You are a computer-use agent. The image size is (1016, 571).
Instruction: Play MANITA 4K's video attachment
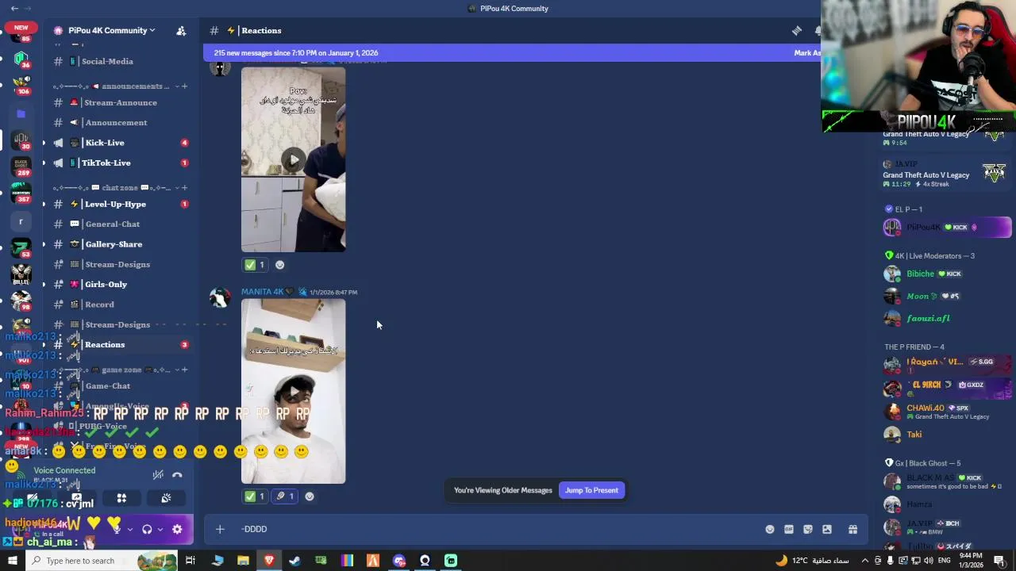pos(294,392)
